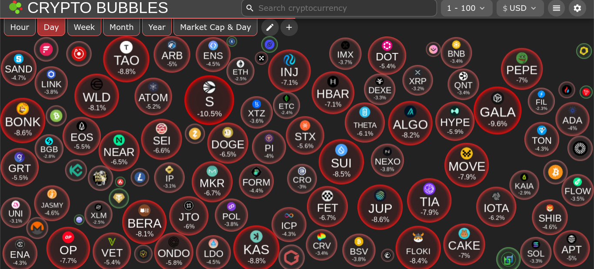Open the USD currency dropdown
Image resolution: width=594 pixels, height=269 pixels.
[520, 8]
